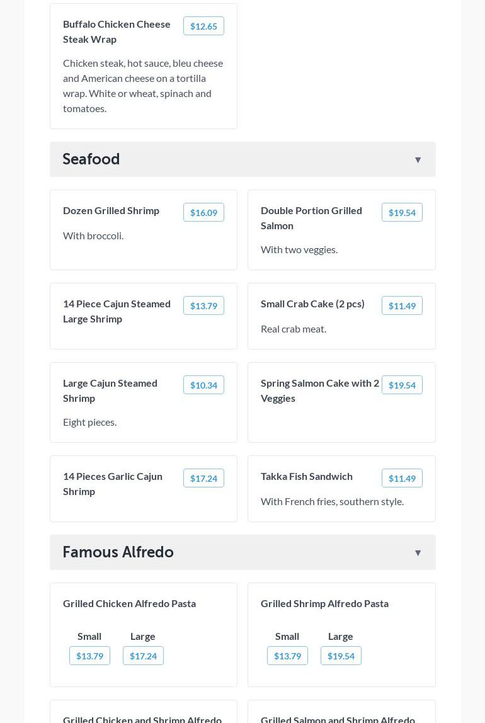
Task: Select Large Grilled Shrimp Alfredo Pasta $19.54
Action: tap(341, 656)
